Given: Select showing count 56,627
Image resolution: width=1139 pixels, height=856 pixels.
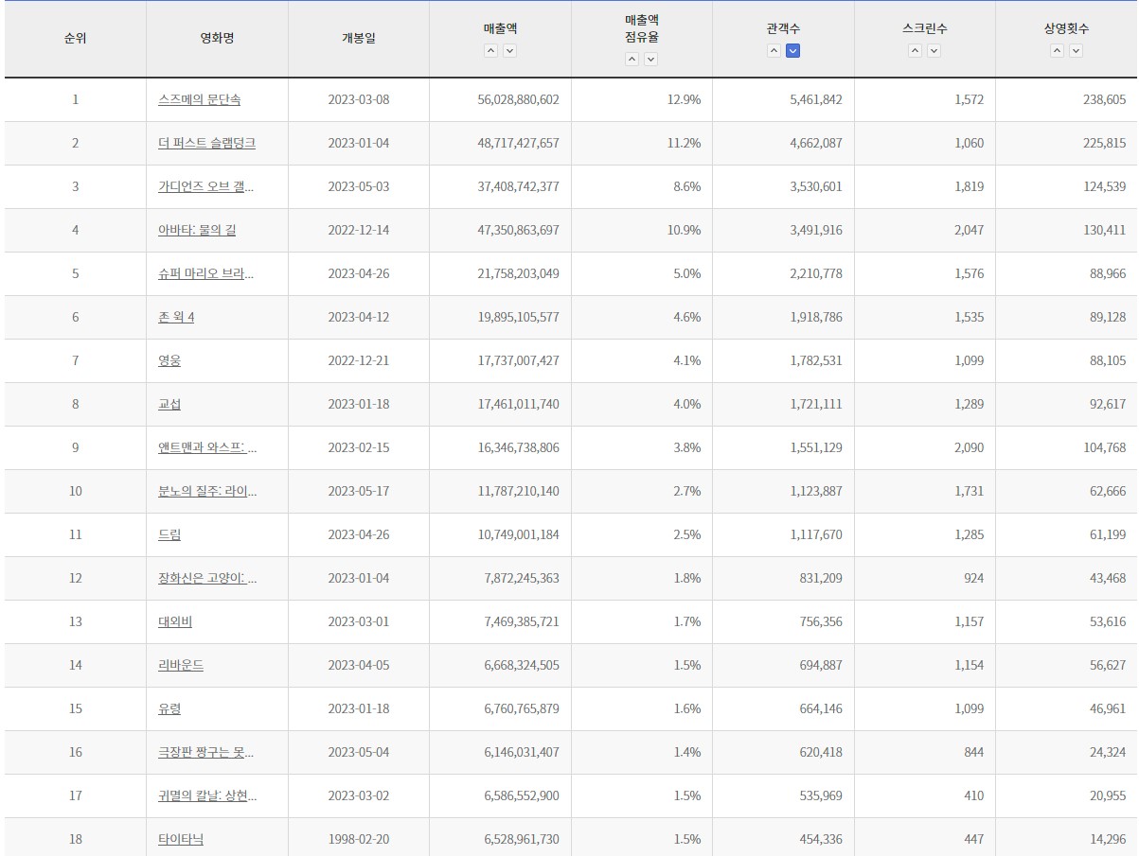Looking at the screenshot, I should [1108, 665].
